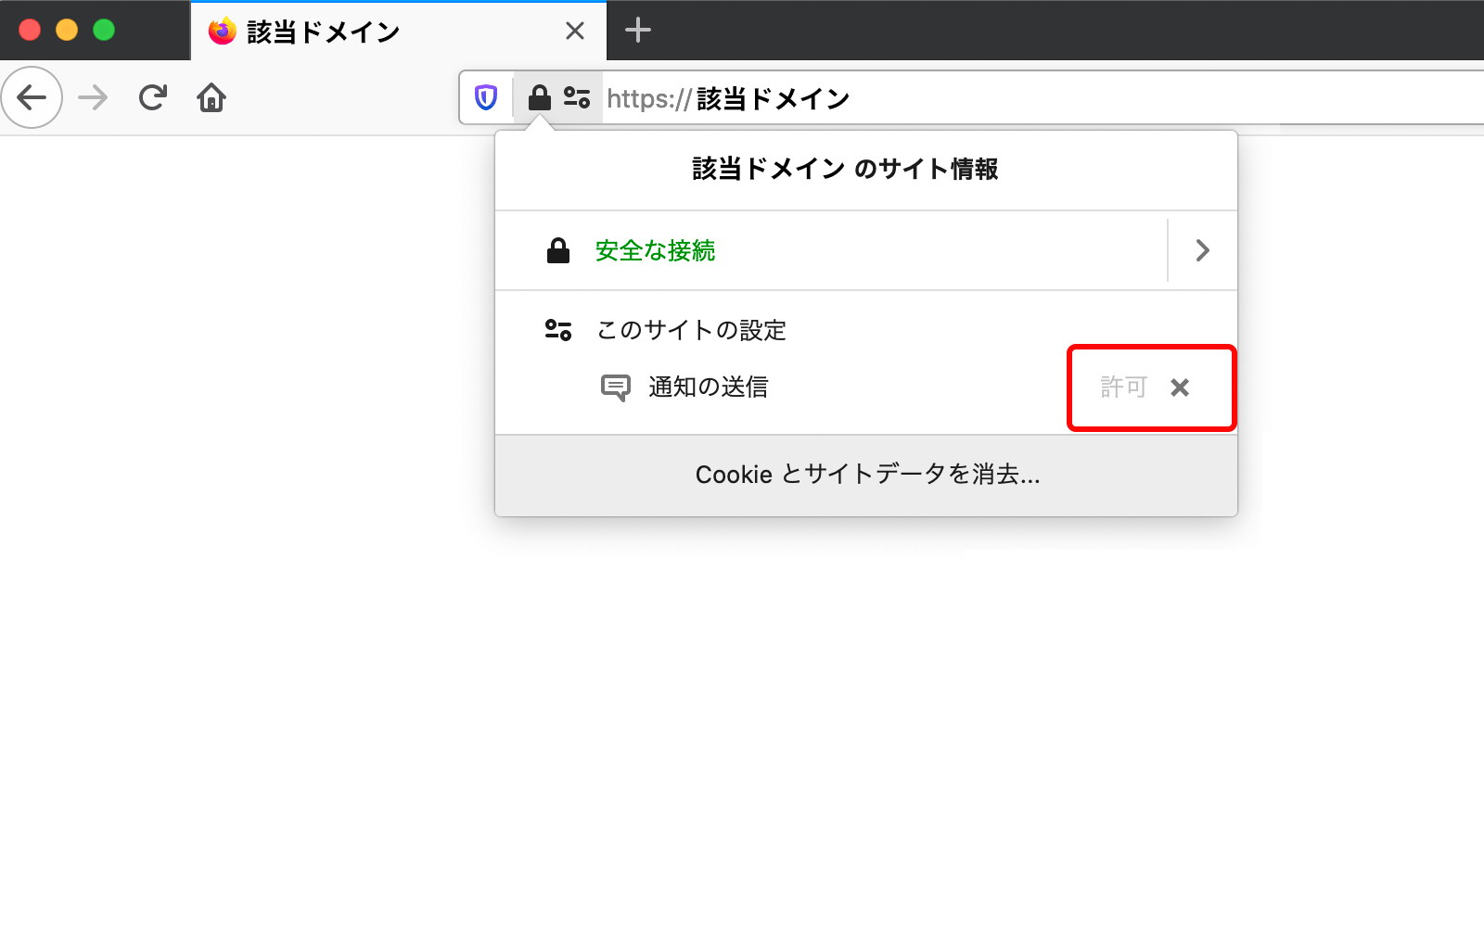Click the このサイトの設定 heading

point(691,330)
